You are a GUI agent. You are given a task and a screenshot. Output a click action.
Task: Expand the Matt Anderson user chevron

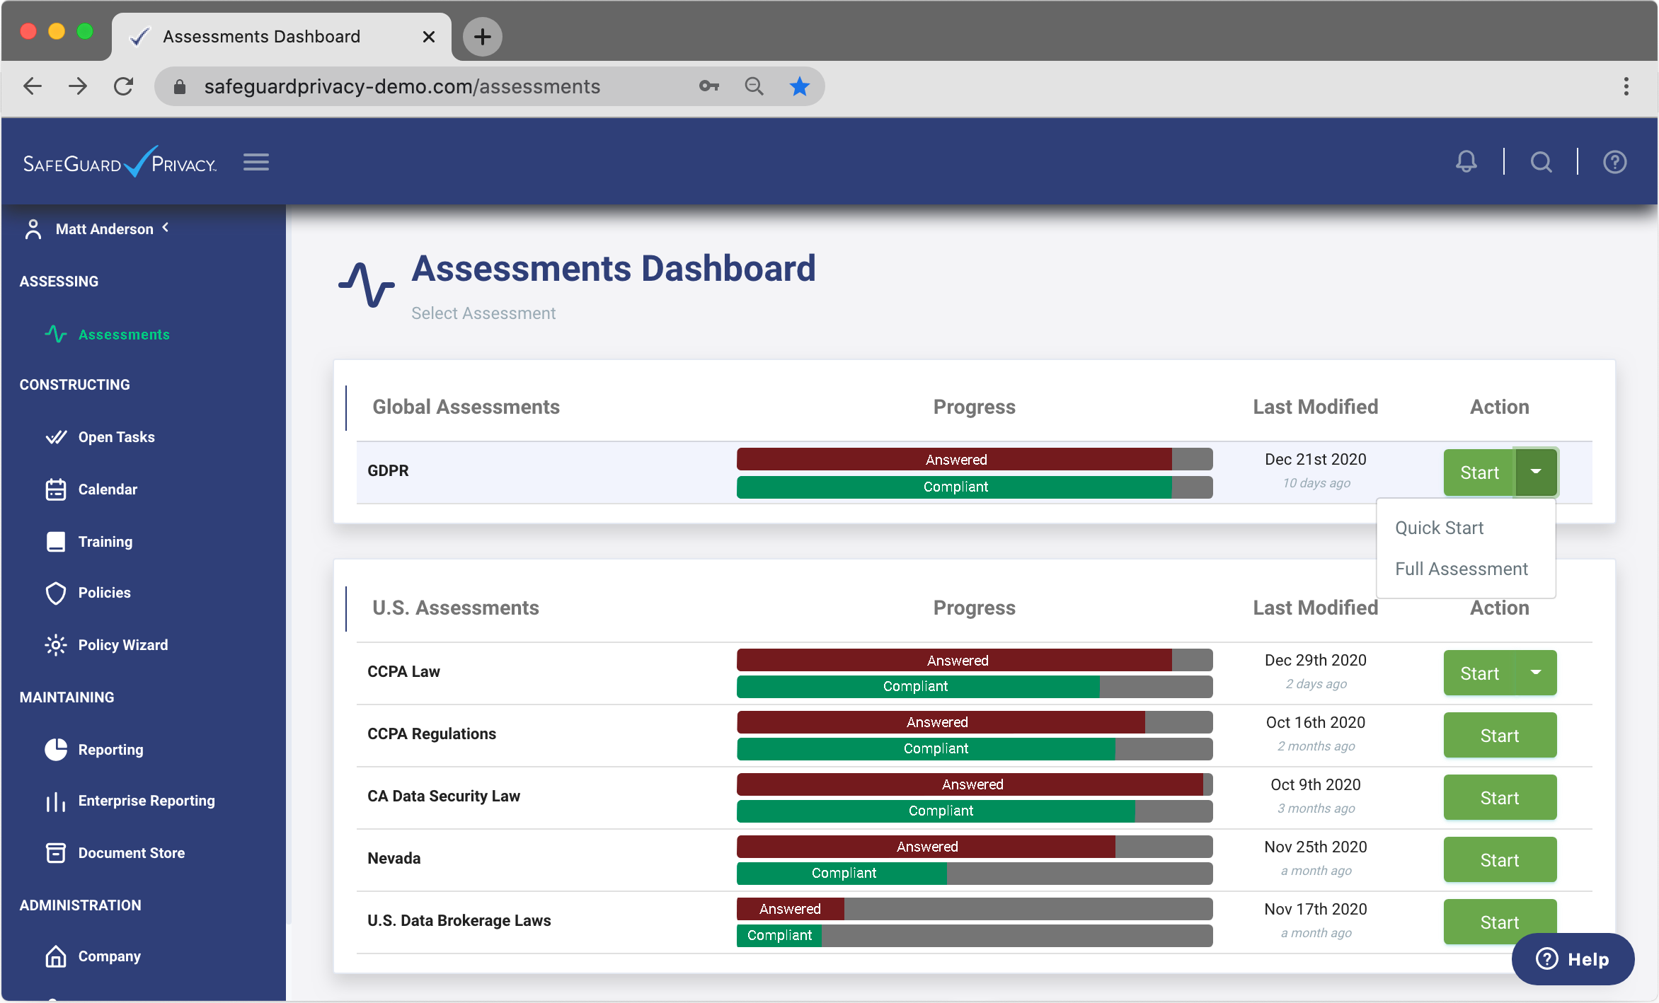click(166, 228)
